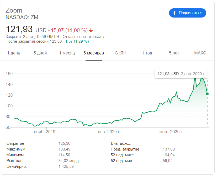Click the Пред. закрытие value 137,00
Image resolution: width=217 pixels, height=178 pixels.
coord(169,149)
